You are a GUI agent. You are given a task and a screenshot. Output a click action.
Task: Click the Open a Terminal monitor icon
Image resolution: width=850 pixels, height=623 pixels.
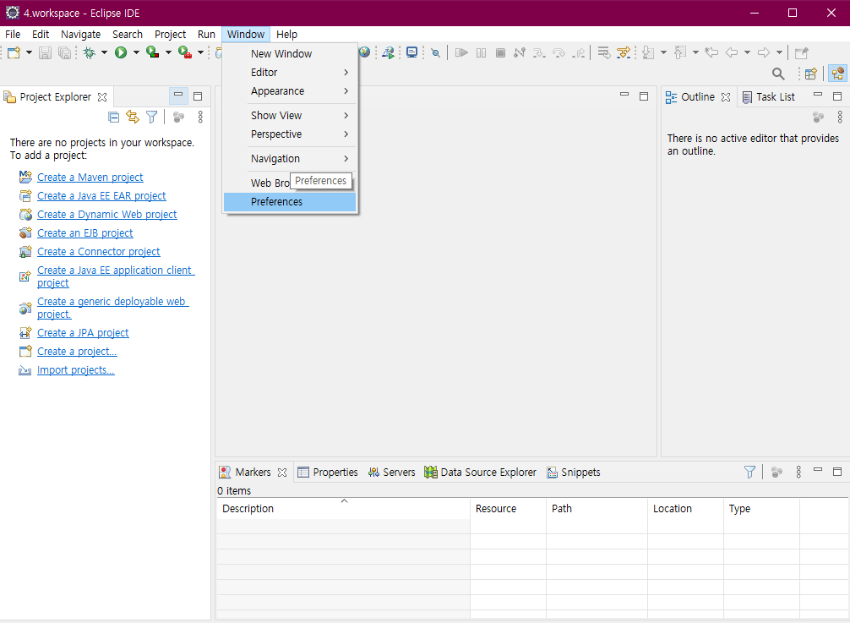[x=412, y=52]
